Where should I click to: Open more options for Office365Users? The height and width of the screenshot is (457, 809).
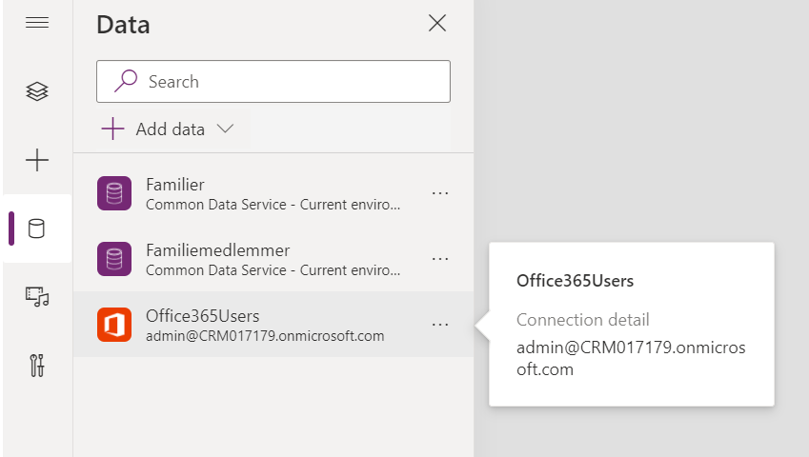440,325
